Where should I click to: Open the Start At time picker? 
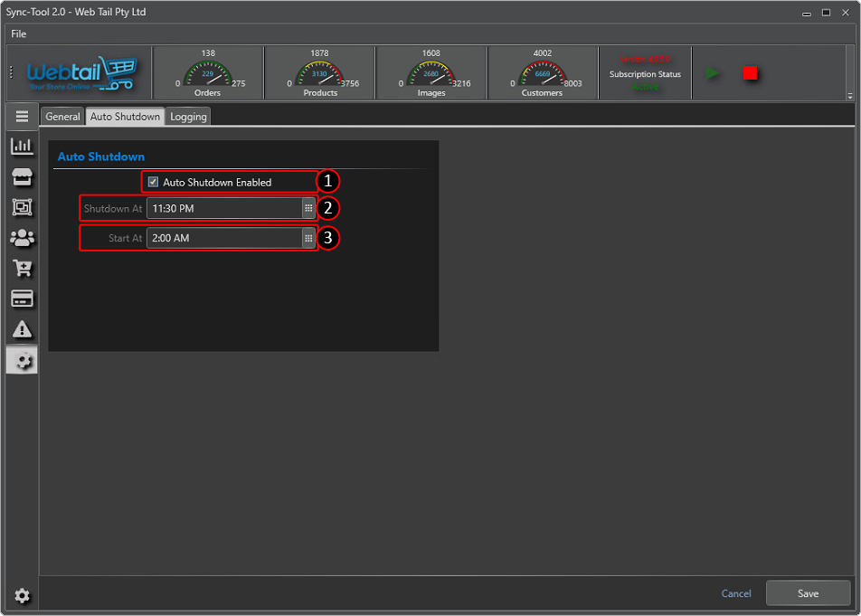coord(308,239)
